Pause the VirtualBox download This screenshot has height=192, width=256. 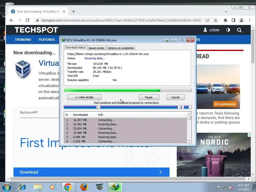point(149,97)
